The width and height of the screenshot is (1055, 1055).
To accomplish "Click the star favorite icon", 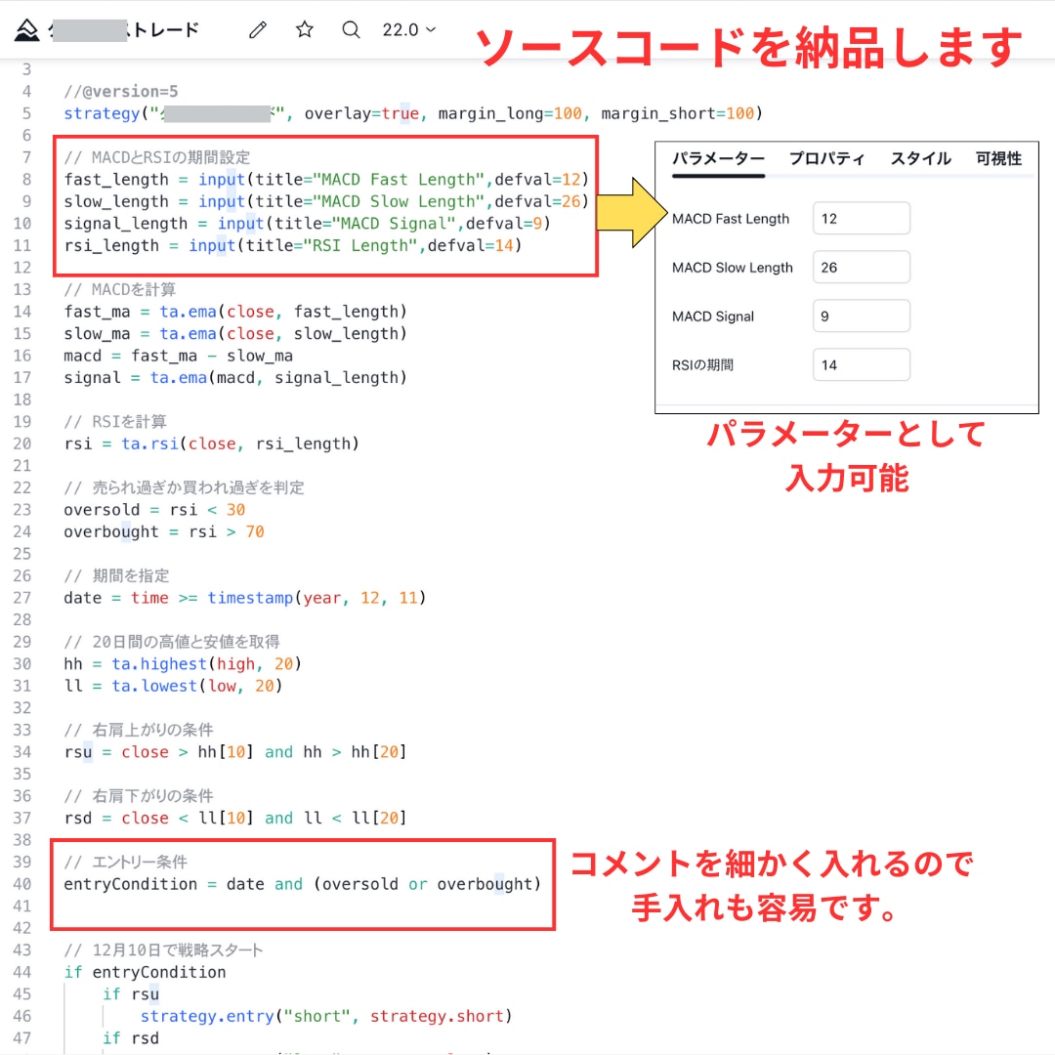I will coord(305,29).
